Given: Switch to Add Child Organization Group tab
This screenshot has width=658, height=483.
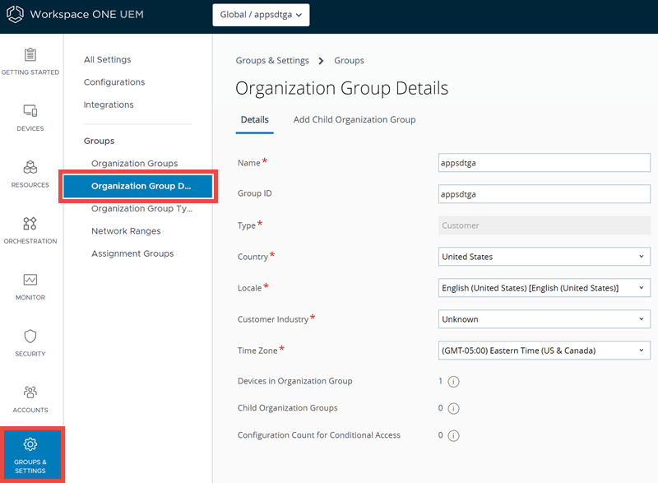Looking at the screenshot, I should tap(354, 119).
